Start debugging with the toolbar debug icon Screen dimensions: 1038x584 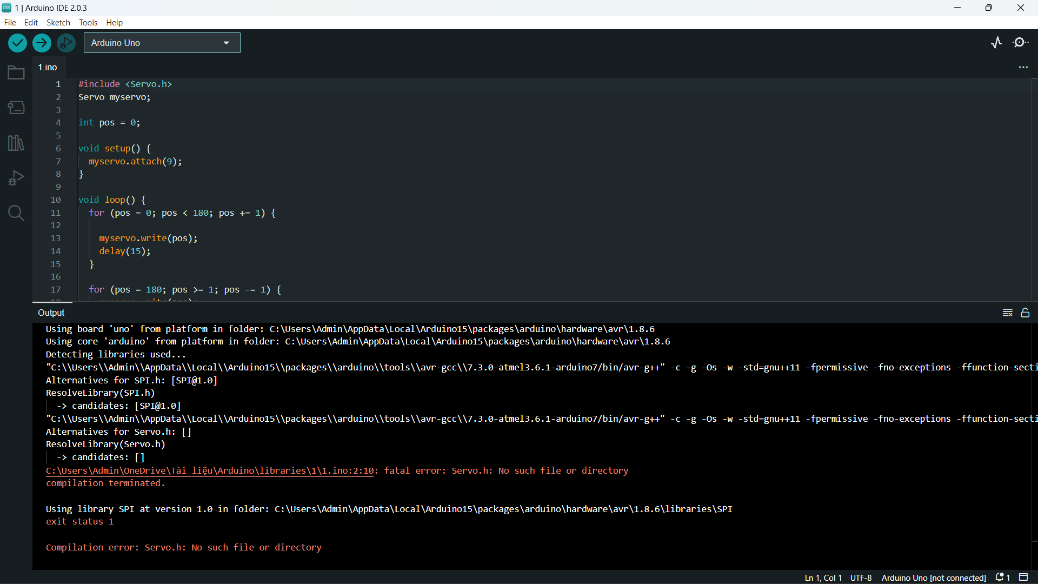tap(66, 43)
